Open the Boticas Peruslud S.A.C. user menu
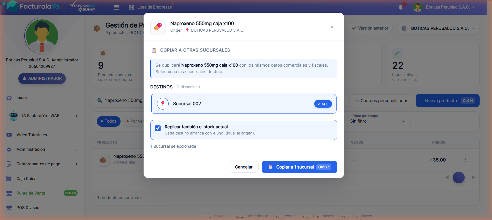This screenshot has height=220, width=492. click(x=450, y=7)
